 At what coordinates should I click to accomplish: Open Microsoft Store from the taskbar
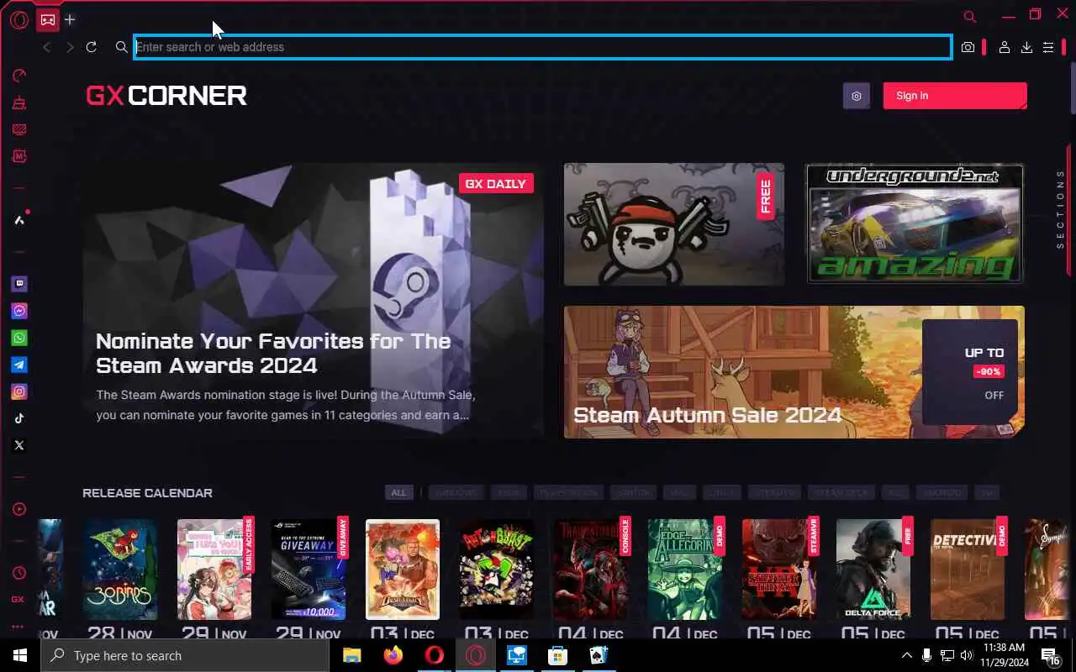click(x=557, y=655)
